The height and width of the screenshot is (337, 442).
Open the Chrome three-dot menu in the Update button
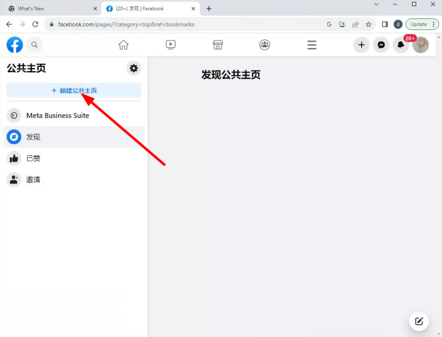click(x=433, y=25)
